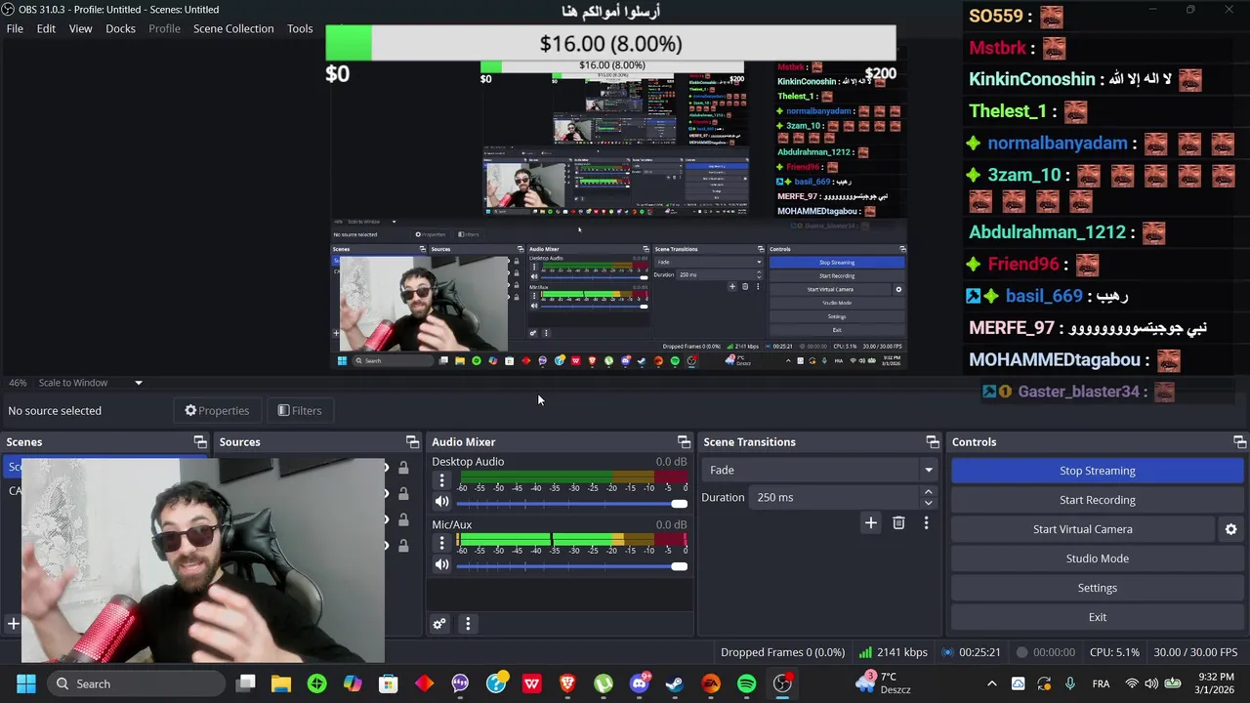Toggle Studio Mode

(1098, 558)
